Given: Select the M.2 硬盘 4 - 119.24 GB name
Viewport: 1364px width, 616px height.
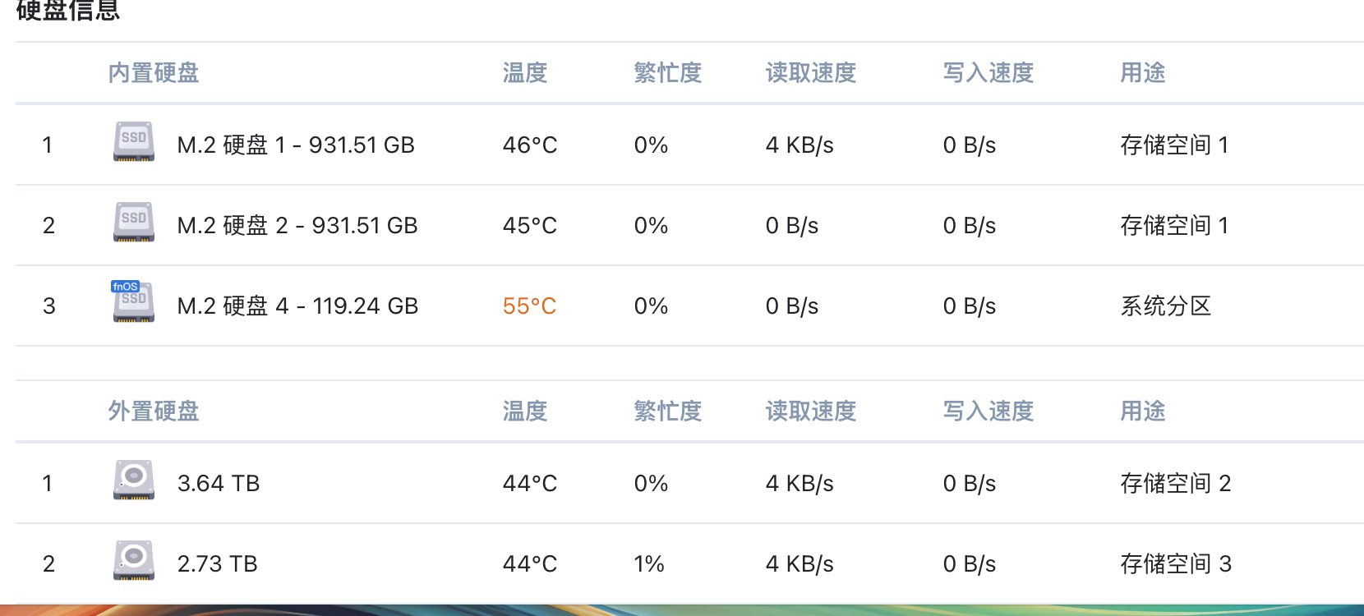Looking at the screenshot, I should 297,306.
